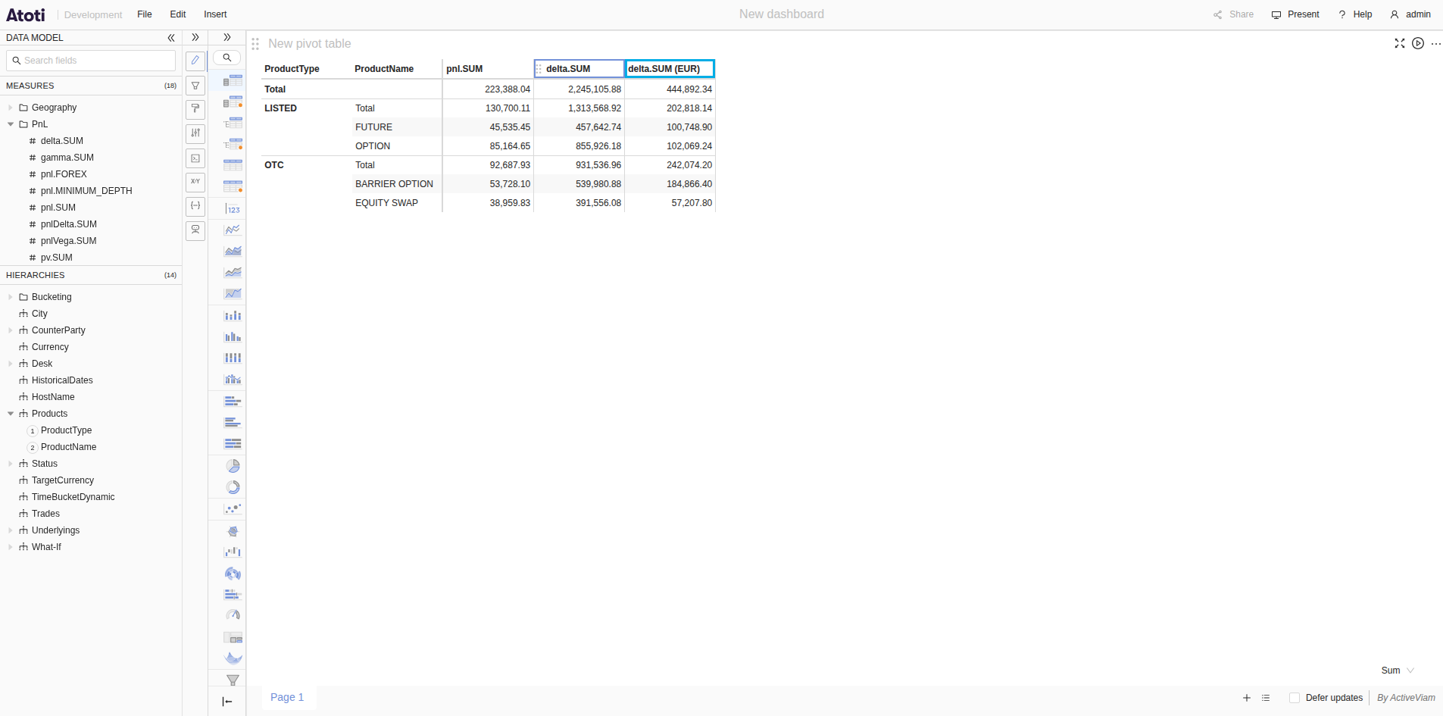Image resolution: width=1443 pixels, height=716 pixels.
Task: Open the widget settings sliders icon
Action: [x=195, y=134]
